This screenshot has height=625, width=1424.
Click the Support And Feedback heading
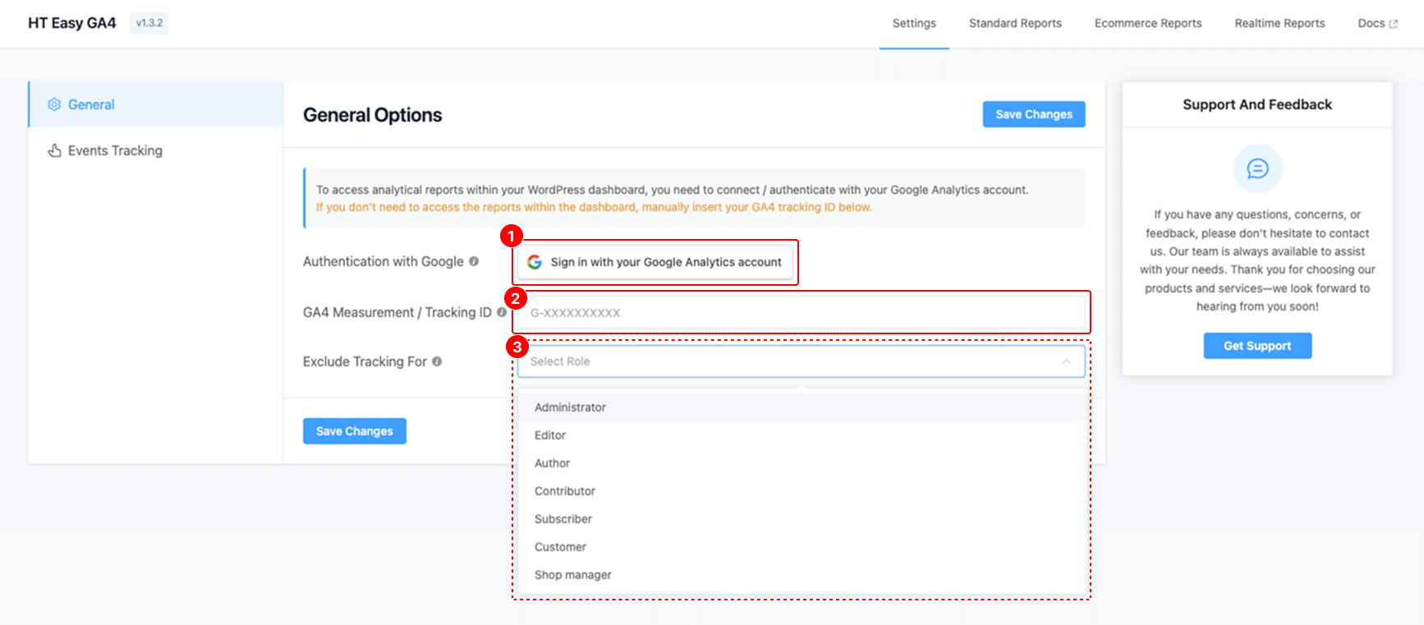pos(1257,104)
